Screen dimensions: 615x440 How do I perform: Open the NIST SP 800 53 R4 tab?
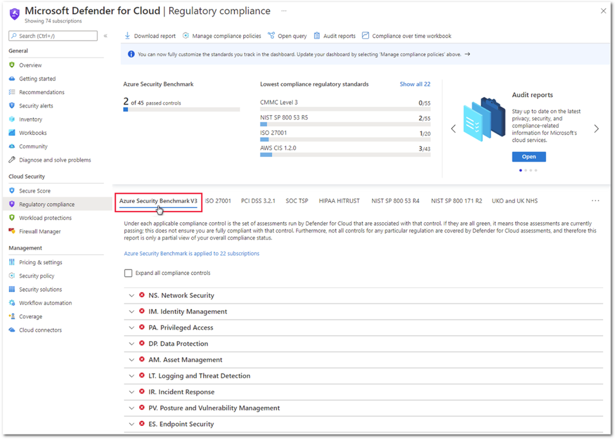point(395,201)
